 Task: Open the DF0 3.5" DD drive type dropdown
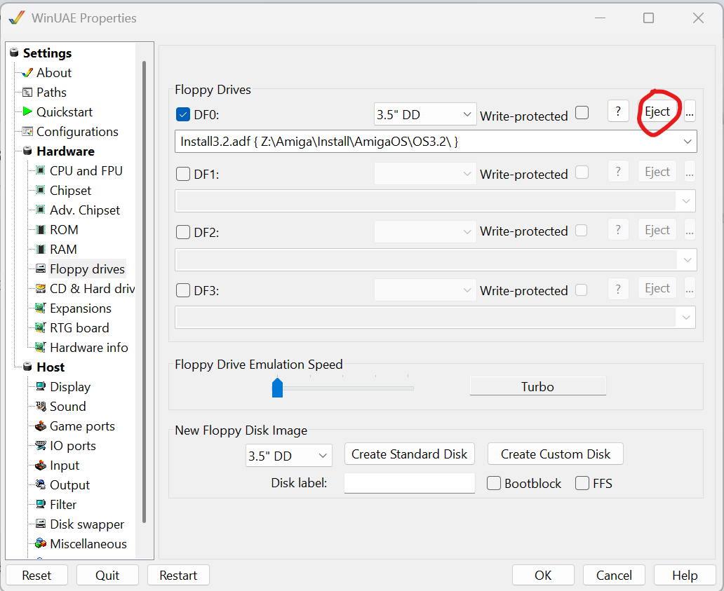point(425,114)
